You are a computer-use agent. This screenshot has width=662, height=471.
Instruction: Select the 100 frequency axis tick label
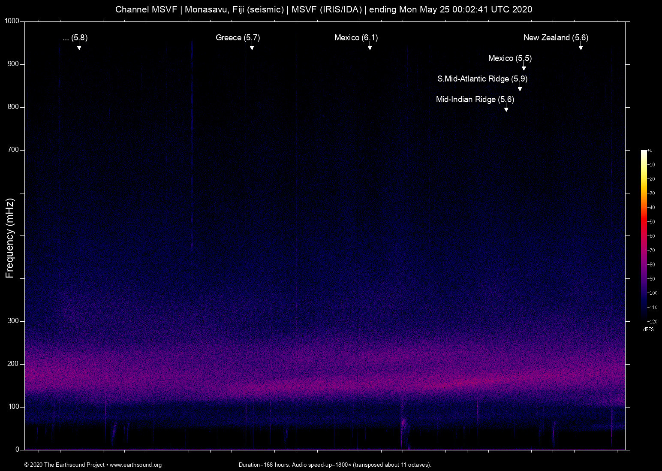point(13,407)
